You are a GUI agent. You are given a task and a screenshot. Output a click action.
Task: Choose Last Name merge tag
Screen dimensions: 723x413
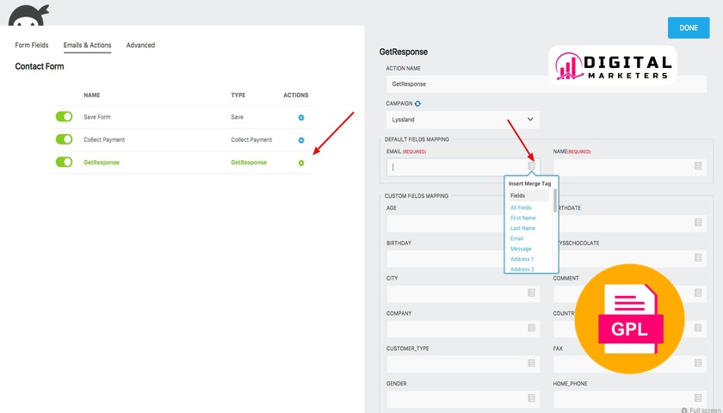click(523, 228)
